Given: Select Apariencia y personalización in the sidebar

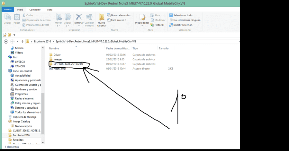Looking at the screenshot, I should [x=26, y=80].
